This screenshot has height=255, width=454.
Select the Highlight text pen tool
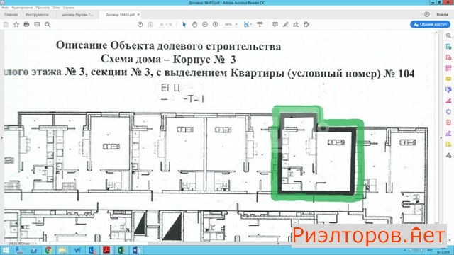tap(285, 25)
